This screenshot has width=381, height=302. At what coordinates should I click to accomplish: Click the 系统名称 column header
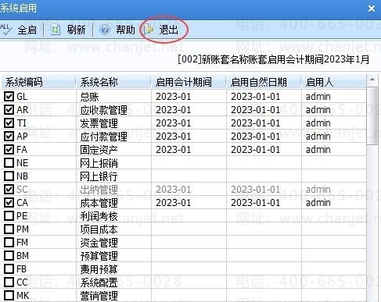click(x=113, y=82)
